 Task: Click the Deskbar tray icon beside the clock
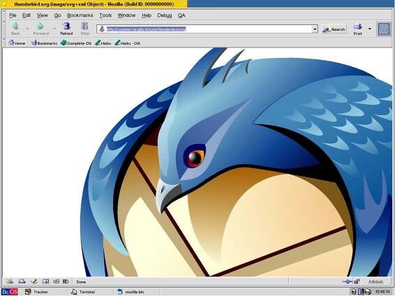pos(368,292)
